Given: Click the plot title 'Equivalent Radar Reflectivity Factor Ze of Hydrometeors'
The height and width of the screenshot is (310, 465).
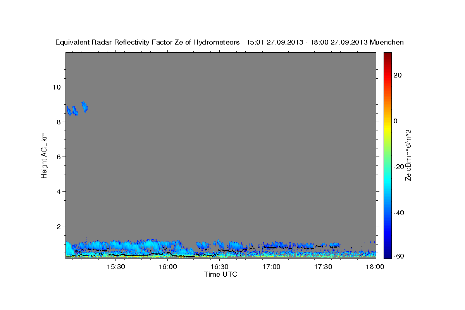Looking at the screenshot, I should coord(147,42).
